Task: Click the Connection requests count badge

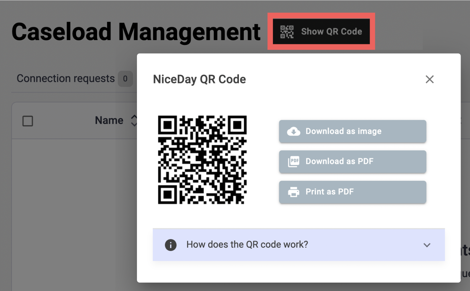Action: 125,79
